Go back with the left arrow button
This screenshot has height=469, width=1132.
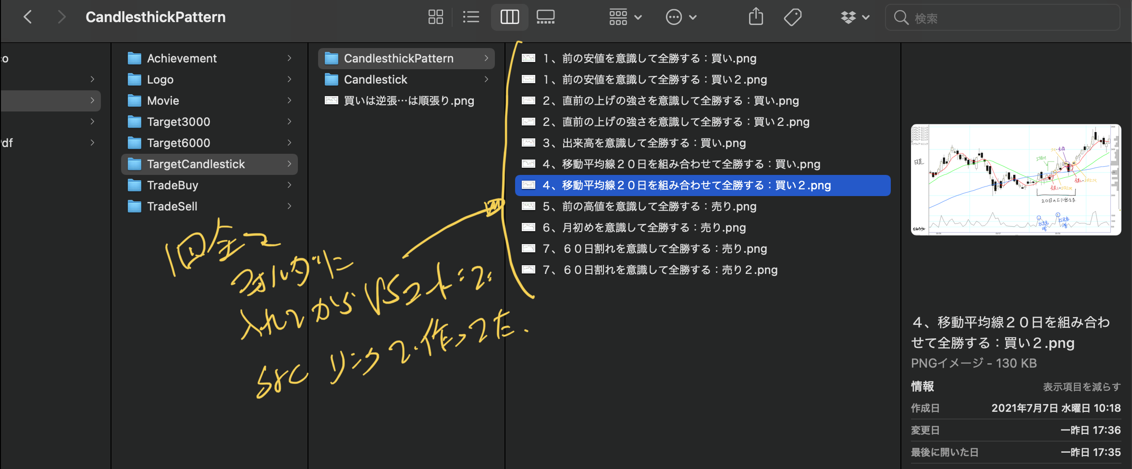tap(28, 17)
